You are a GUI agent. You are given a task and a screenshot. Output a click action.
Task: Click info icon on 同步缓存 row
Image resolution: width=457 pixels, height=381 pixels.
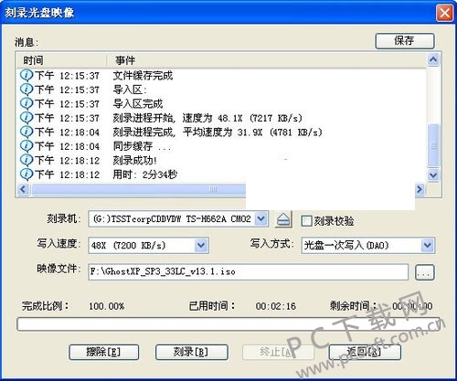coord(27,146)
